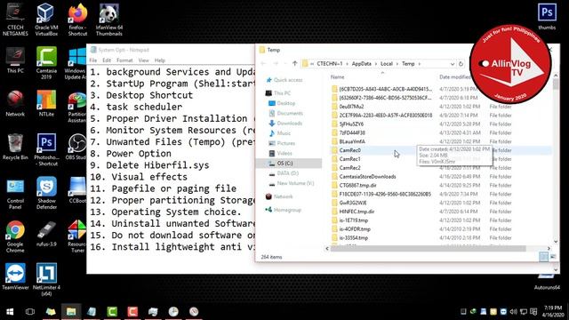The image size is (569, 320).
Task: Launch the Firefox shortcut on desktop
Action: coord(77,20)
